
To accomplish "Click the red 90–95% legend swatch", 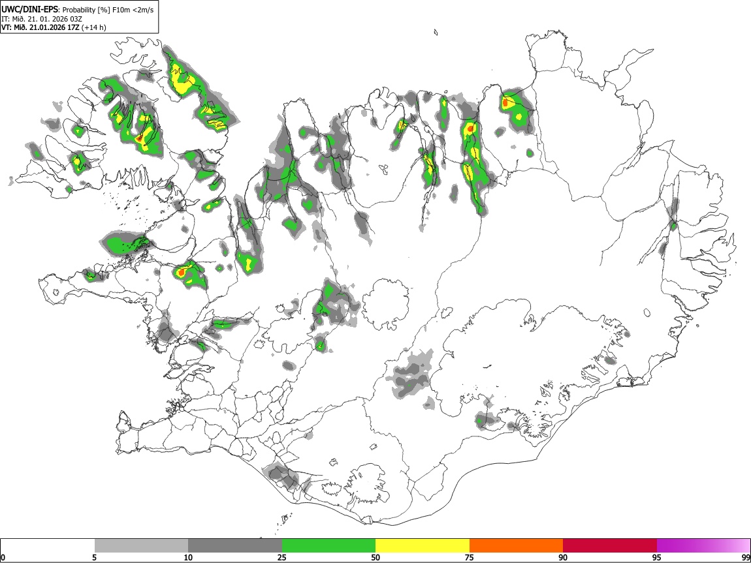I will (610, 546).
